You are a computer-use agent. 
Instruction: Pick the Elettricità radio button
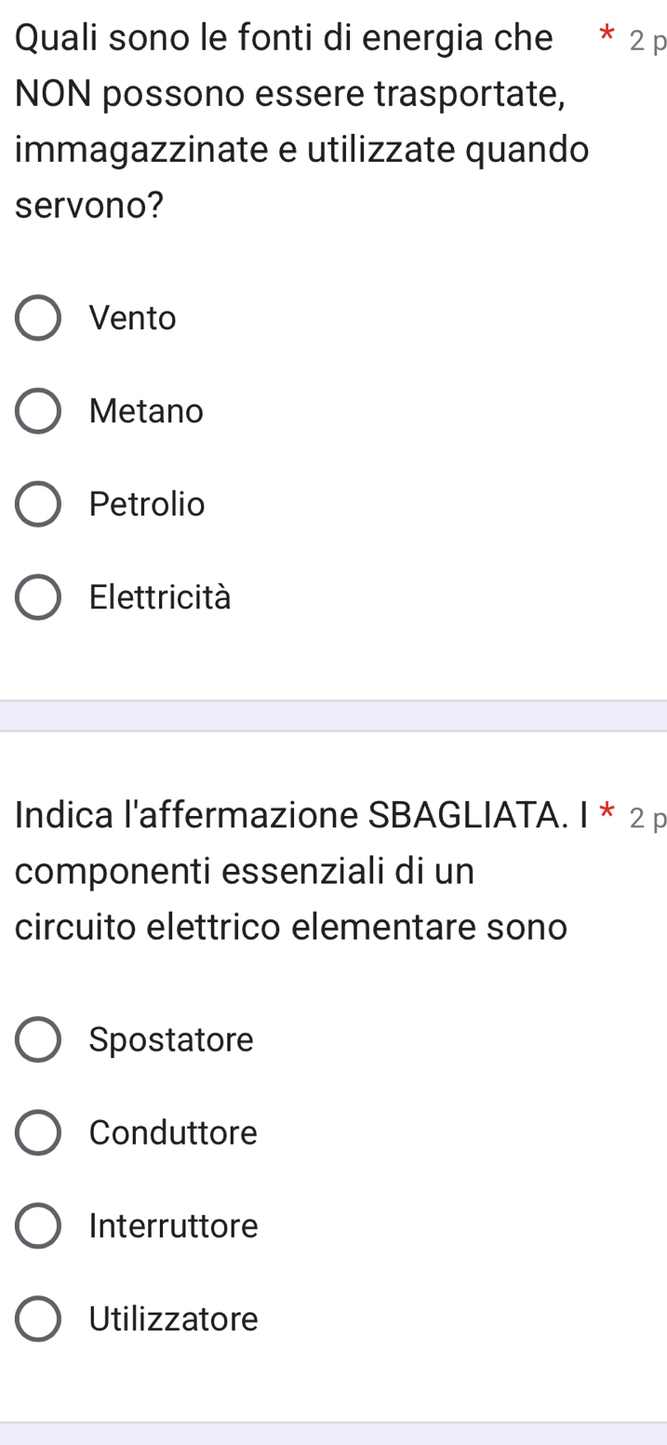[38, 596]
